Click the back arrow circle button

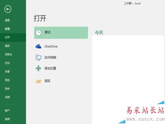tap(8, 9)
